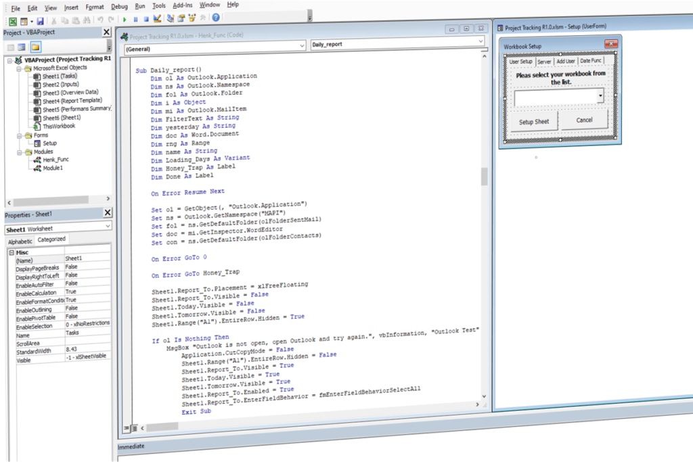Run the Daily_report sub with the green Run icon
The image size is (693, 462).
[125, 18]
